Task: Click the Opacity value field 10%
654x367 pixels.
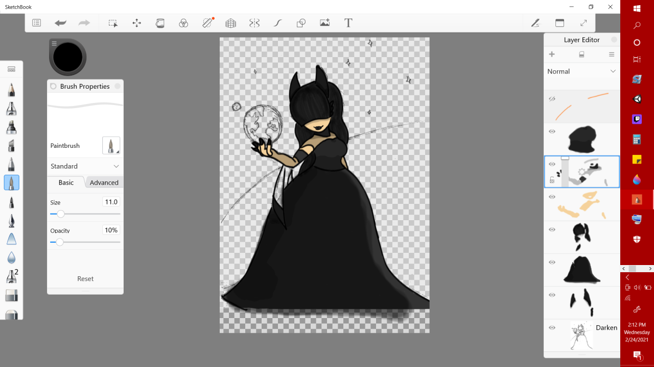Action: [111, 230]
